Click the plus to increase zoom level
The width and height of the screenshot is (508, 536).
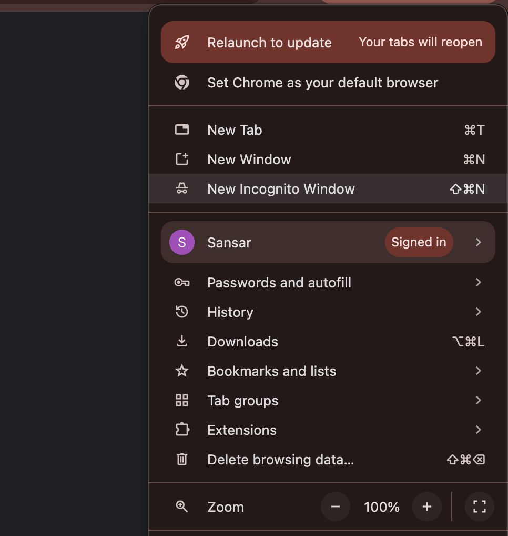click(x=427, y=507)
